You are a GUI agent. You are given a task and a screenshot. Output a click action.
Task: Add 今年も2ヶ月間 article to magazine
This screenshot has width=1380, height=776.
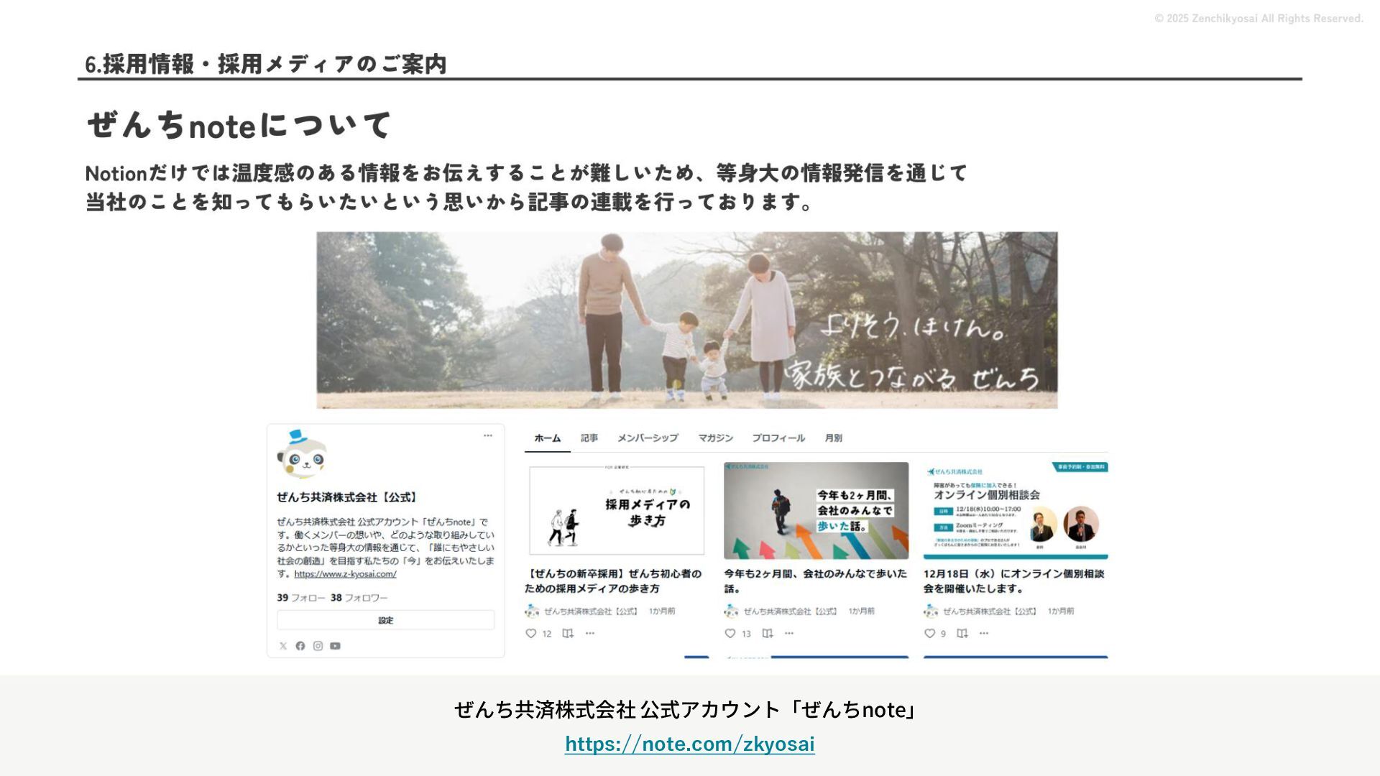[x=768, y=634]
